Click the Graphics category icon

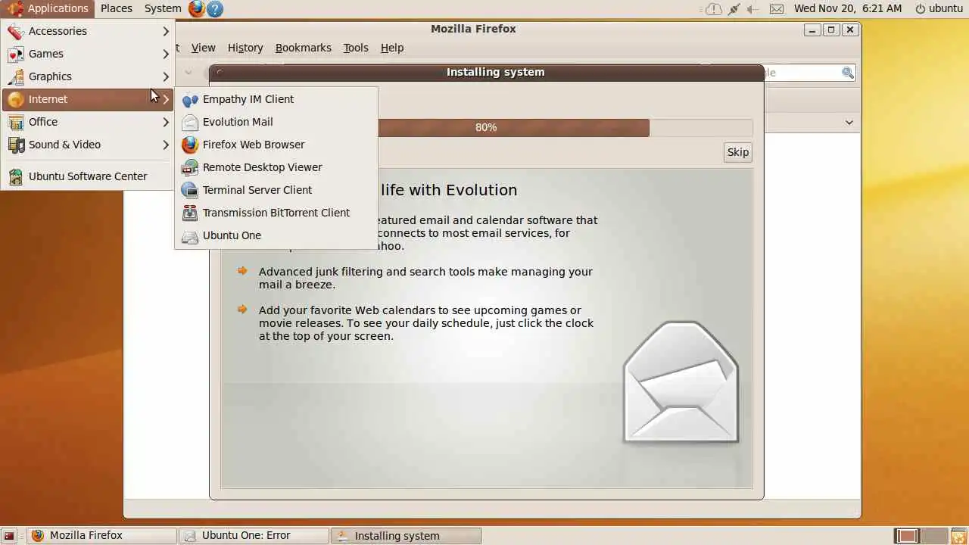click(x=15, y=76)
